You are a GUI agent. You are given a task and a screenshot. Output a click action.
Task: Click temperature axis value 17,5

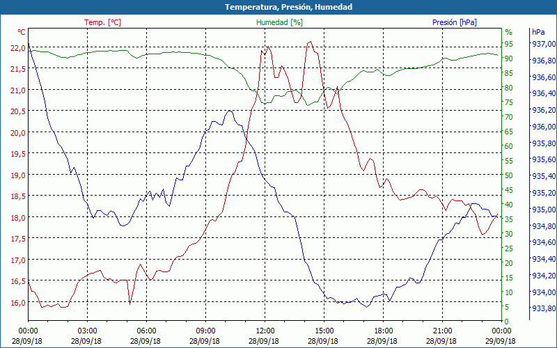[19, 239]
